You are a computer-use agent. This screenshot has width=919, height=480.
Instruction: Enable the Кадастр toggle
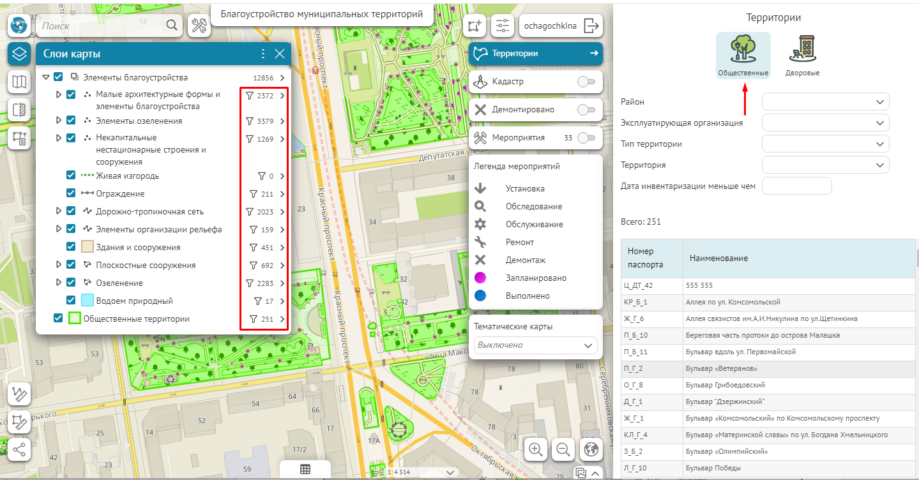[x=586, y=82]
